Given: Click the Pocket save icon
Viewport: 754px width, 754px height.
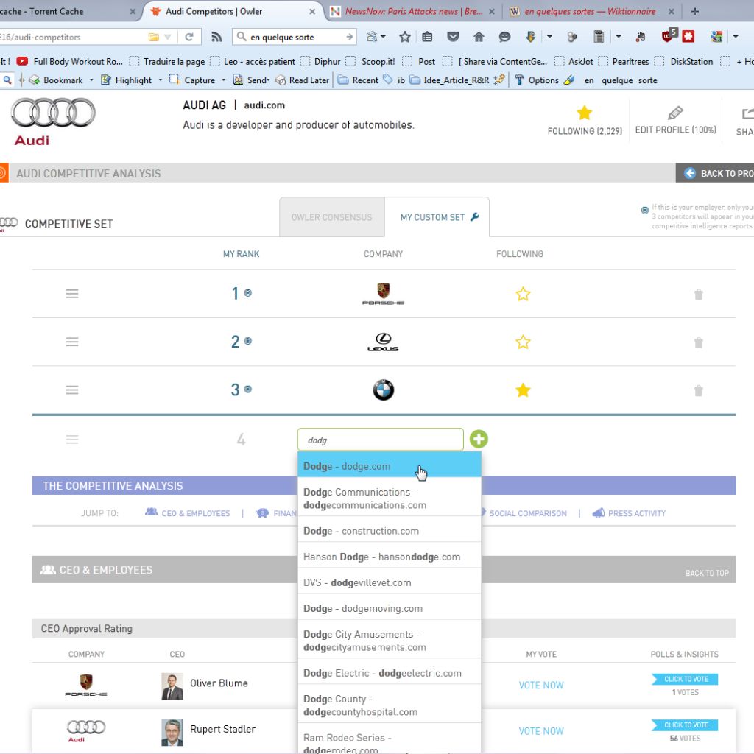Looking at the screenshot, I should point(453,37).
